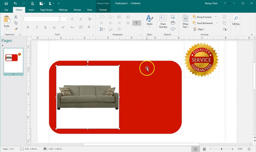Click the Save icon in the title bar
256x152 pixels.
click(6, 4)
